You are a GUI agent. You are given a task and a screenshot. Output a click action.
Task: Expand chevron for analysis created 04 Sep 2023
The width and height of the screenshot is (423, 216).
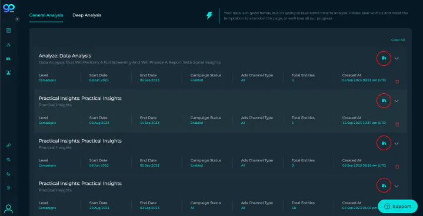pyautogui.click(x=397, y=186)
